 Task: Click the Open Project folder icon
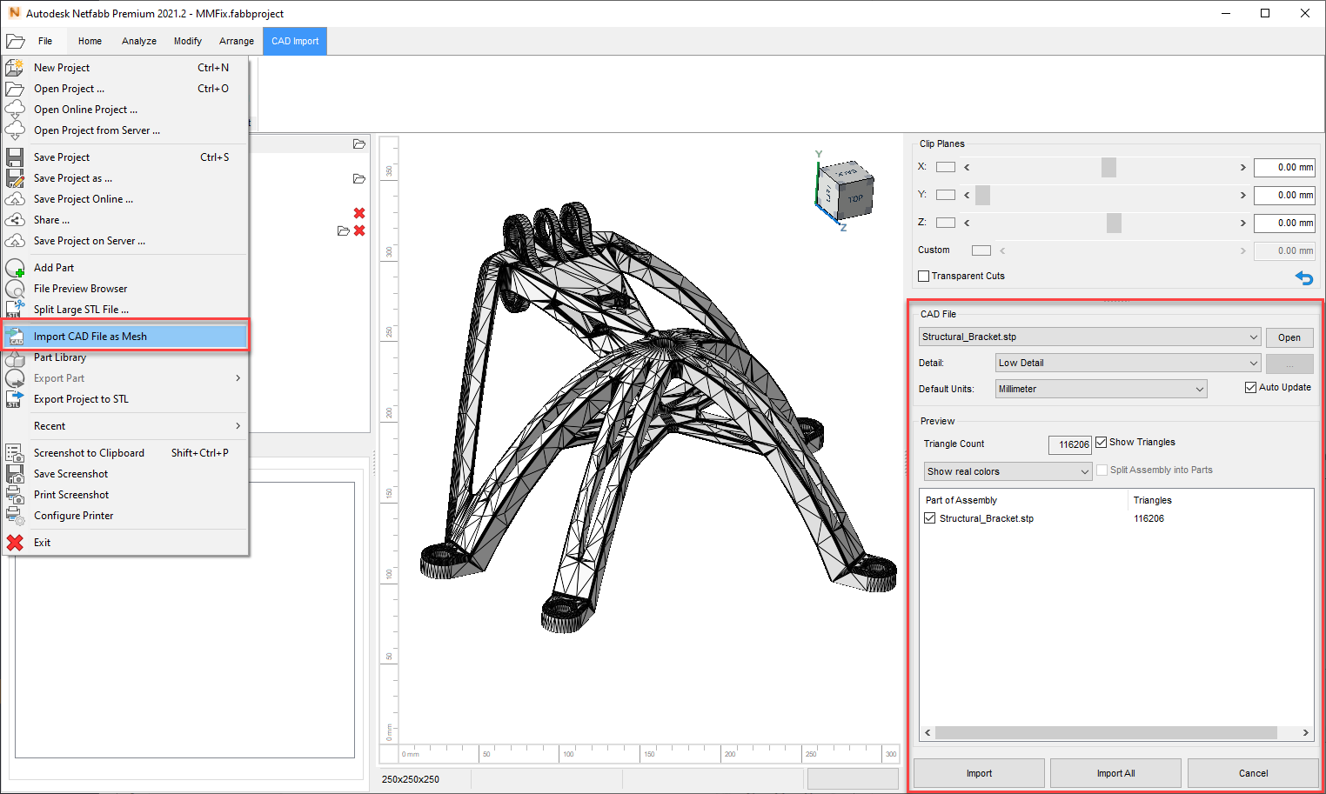[x=15, y=89]
